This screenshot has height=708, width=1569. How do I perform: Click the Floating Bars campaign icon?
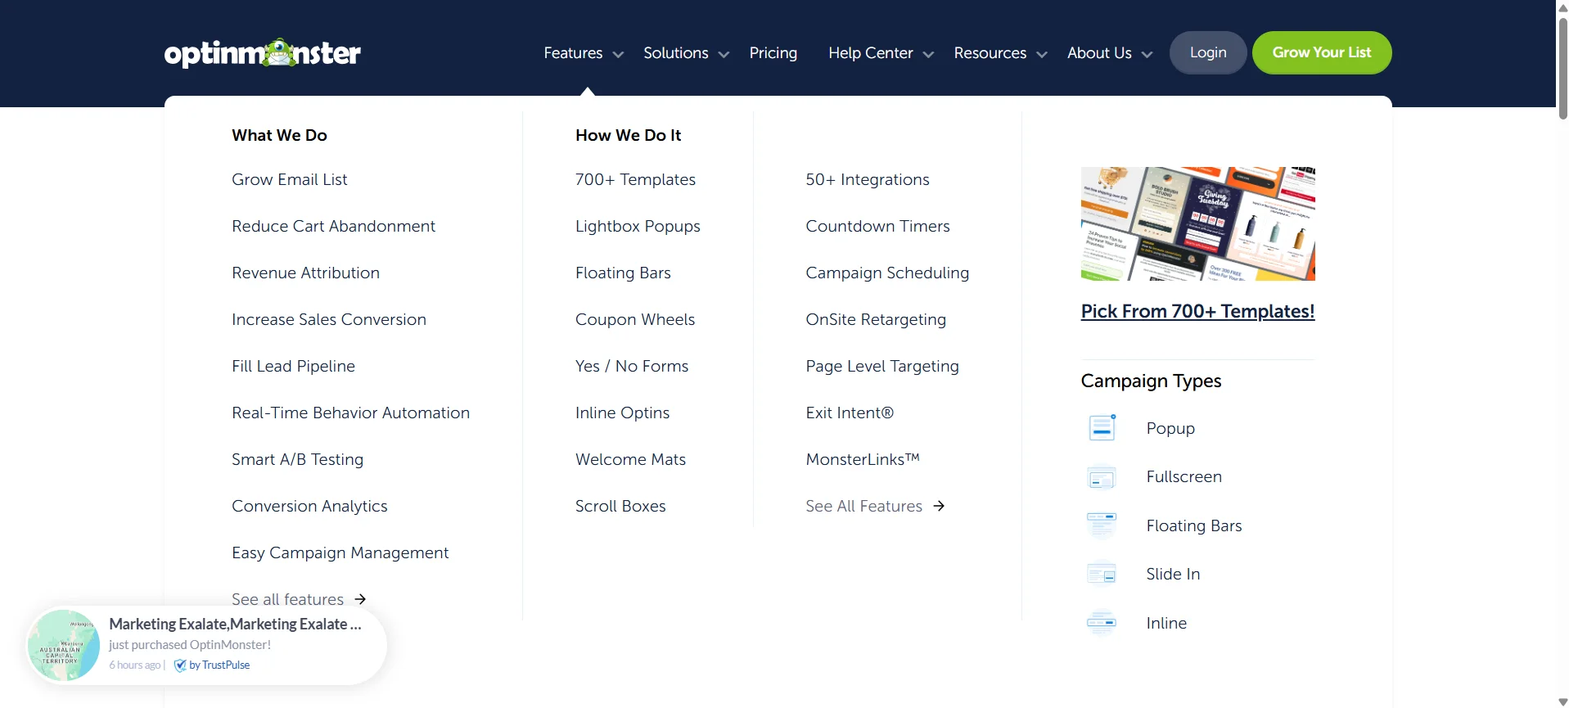(x=1102, y=525)
